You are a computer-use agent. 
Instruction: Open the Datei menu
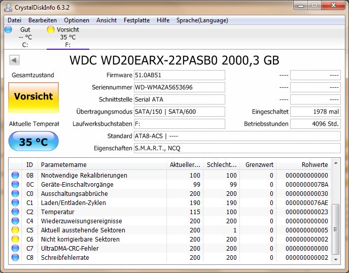pos(15,20)
